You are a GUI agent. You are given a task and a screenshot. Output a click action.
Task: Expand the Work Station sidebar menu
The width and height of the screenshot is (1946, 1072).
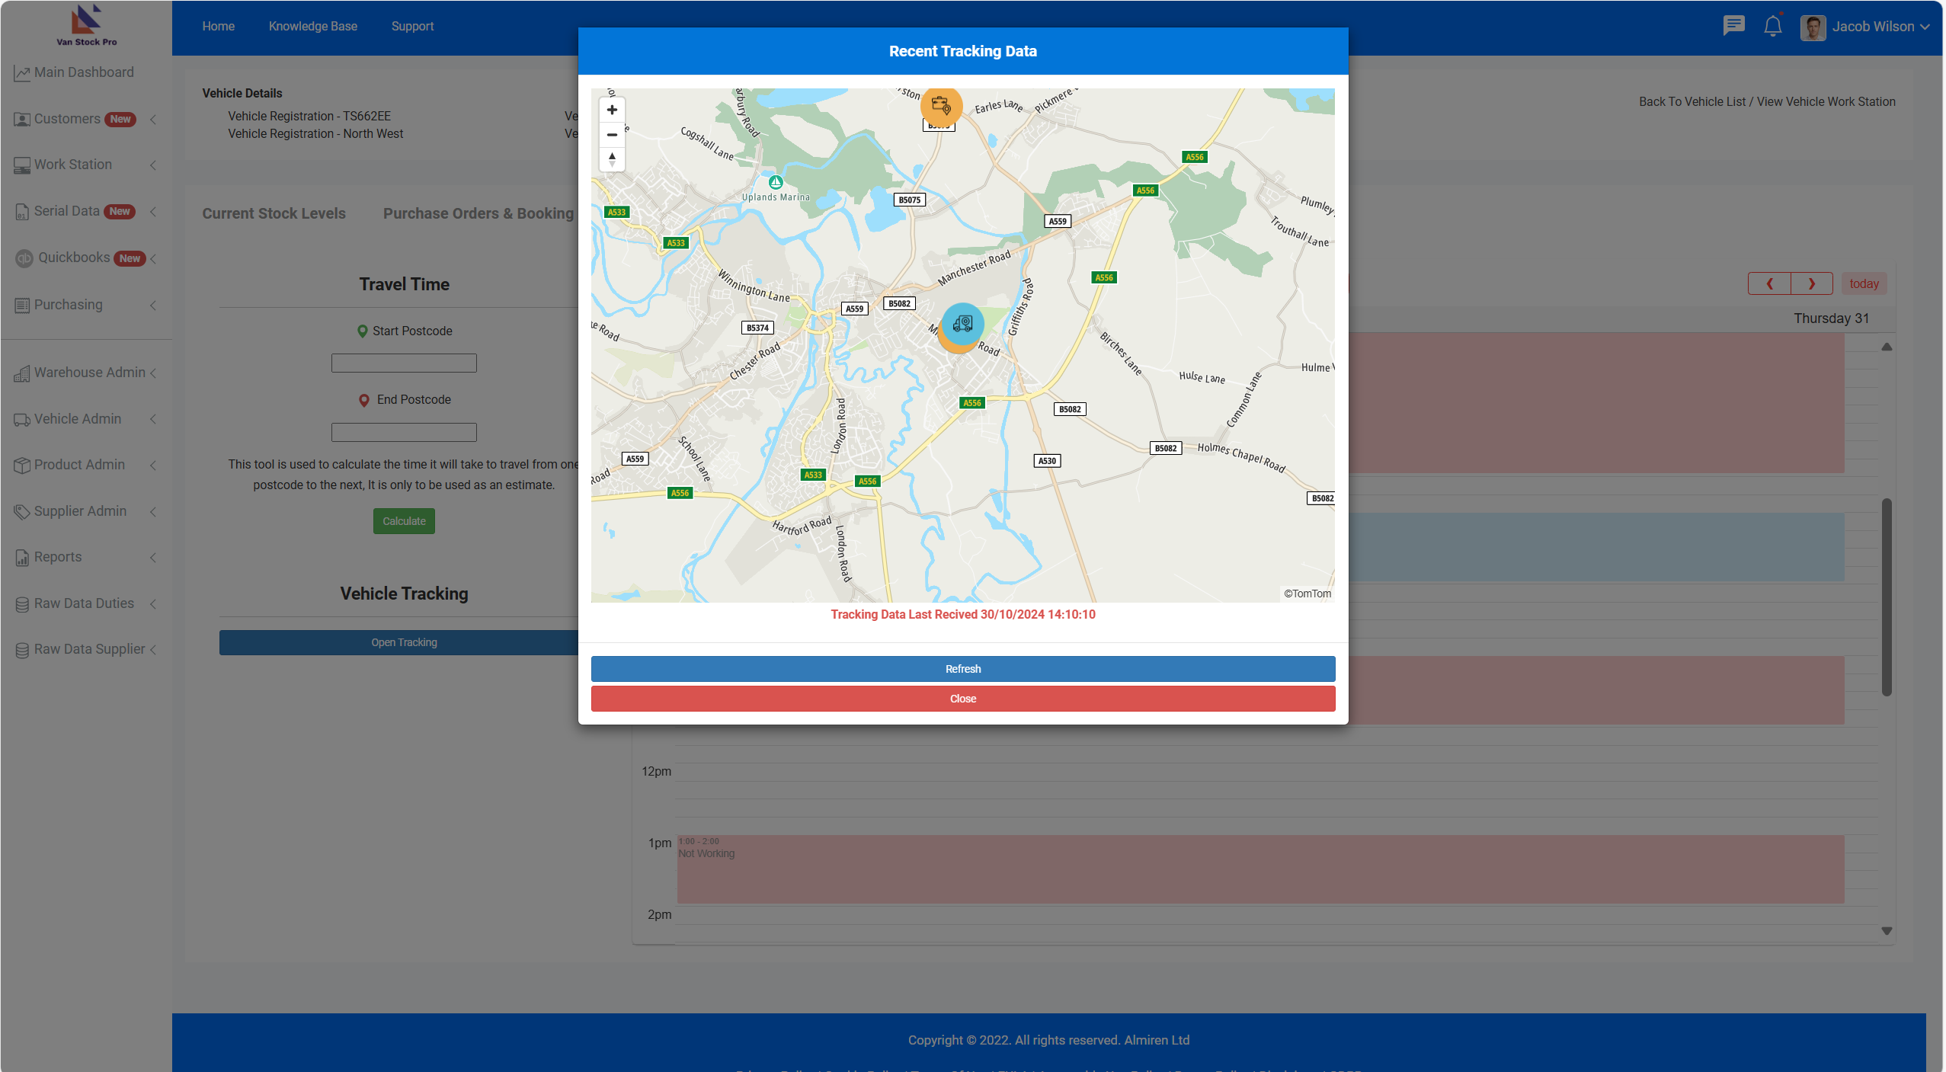pos(153,165)
